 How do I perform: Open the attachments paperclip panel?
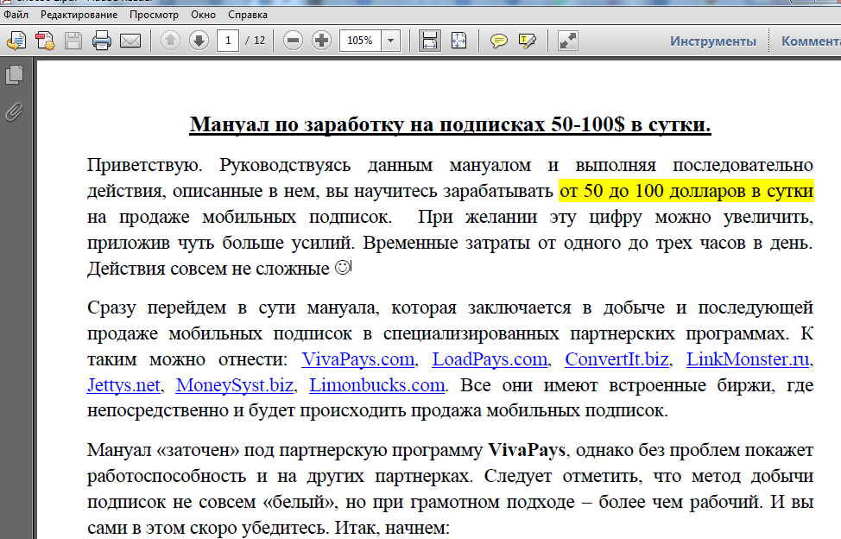pos(15,111)
